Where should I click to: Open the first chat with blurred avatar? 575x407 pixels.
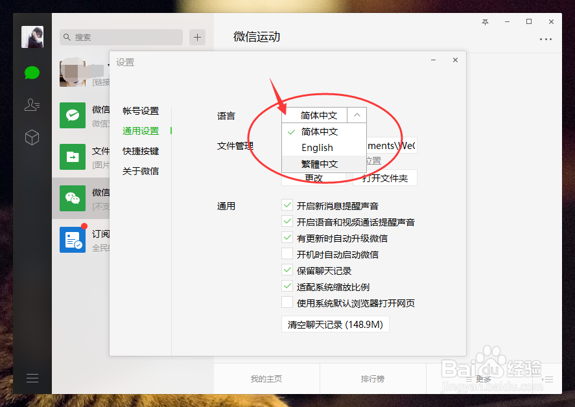73,74
